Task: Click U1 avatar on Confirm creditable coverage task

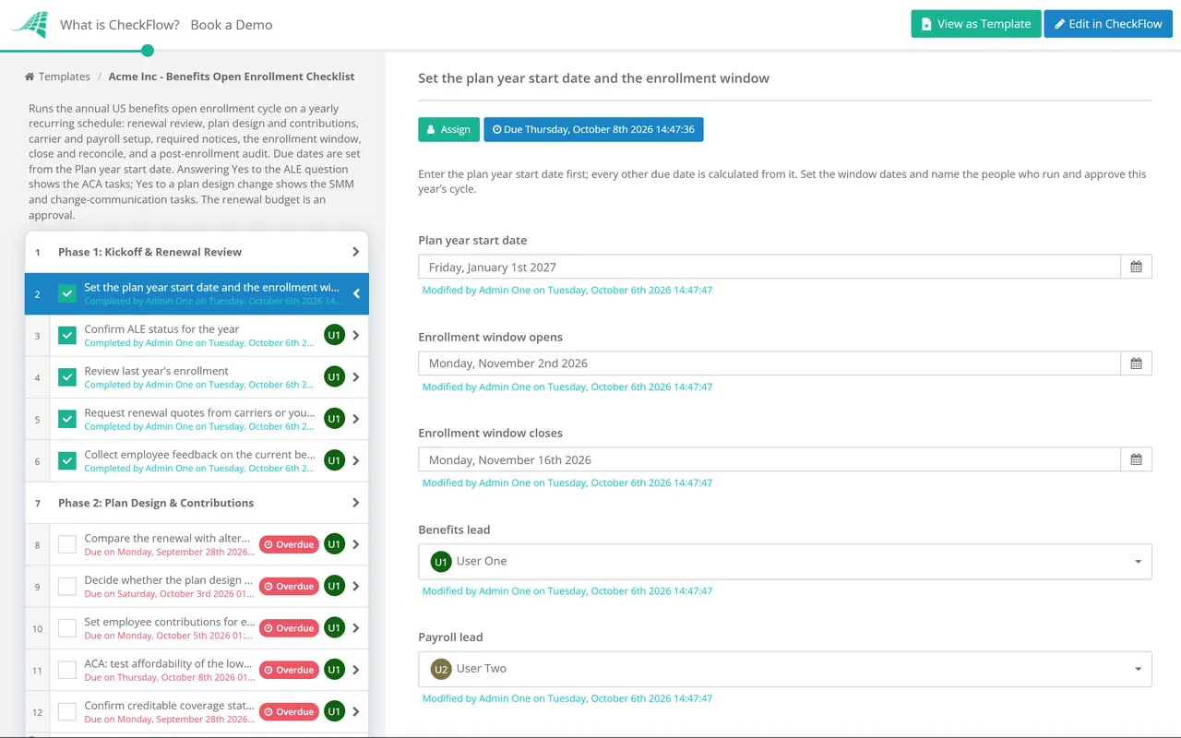Action: pos(334,711)
